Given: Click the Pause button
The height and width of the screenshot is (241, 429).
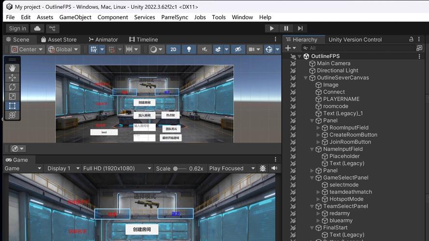Looking at the screenshot, I should (x=286, y=29).
